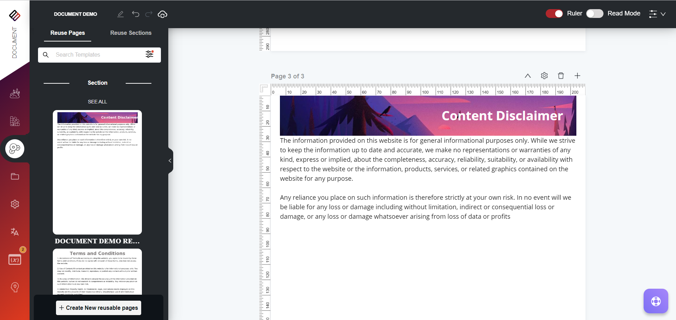Viewport: 676px width, 320px height.
Task: Open the help support floating button
Action: (x=656, y=301)
